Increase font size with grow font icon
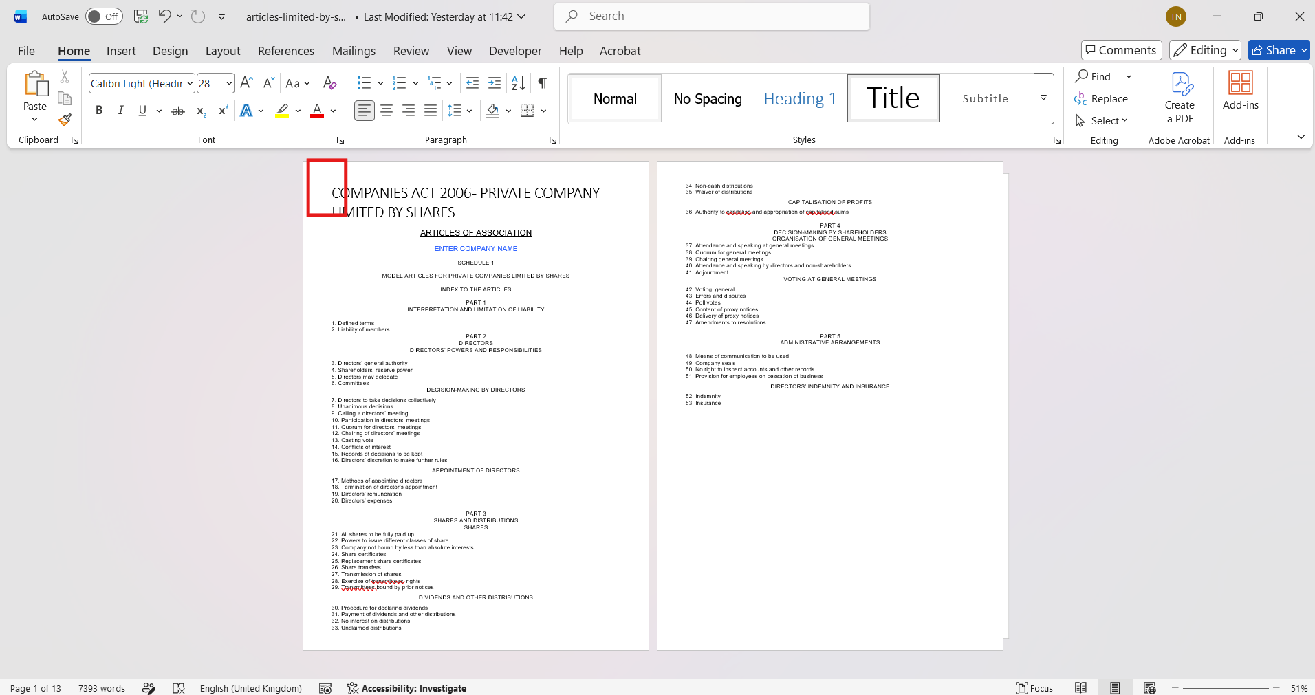Screen dimensions: 1315x695 247,83
